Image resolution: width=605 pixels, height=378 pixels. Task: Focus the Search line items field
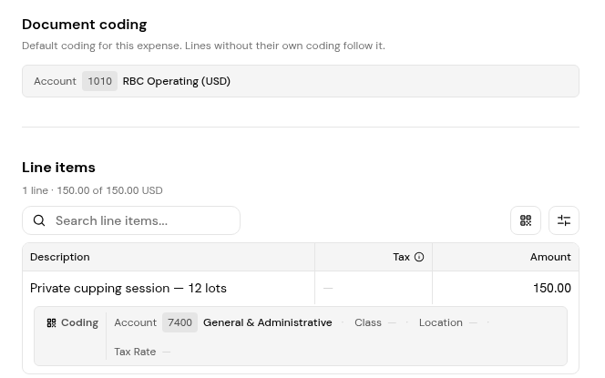[x=131, y=220]
